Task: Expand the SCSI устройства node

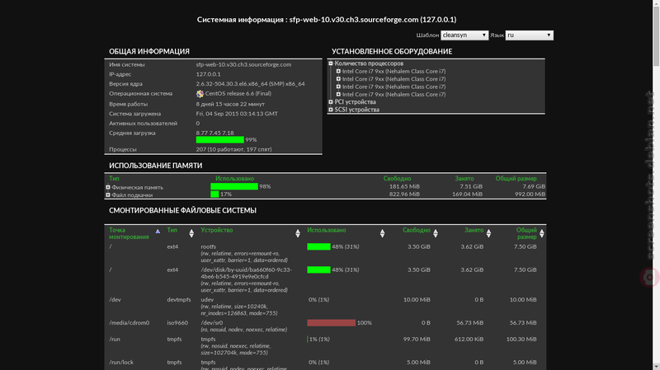Action: tap(331, 110)
